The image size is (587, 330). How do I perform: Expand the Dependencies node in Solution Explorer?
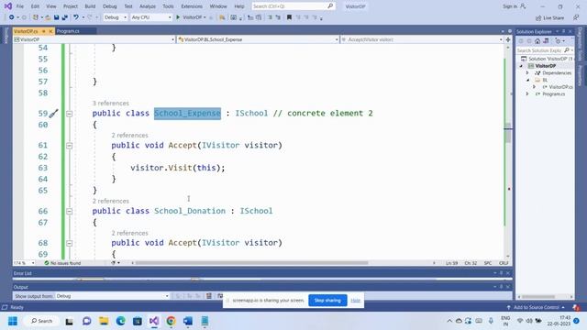point(527,73)
